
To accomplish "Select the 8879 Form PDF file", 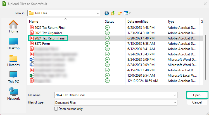I will point(42,43).
